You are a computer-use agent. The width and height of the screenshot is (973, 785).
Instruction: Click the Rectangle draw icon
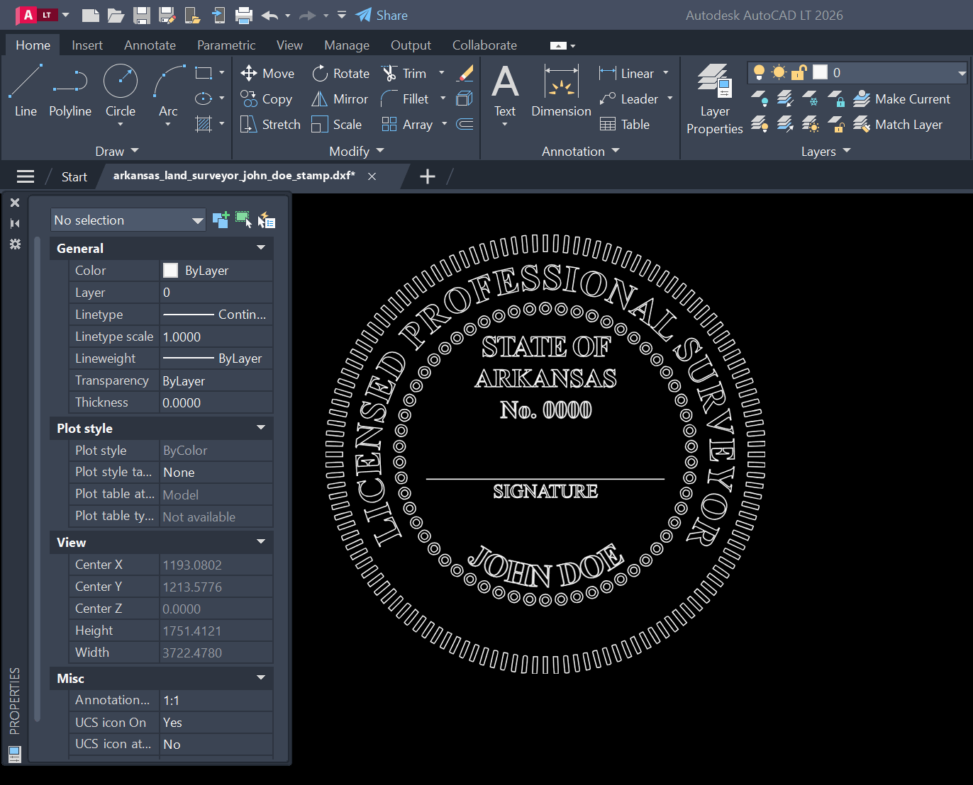point(204,73)
